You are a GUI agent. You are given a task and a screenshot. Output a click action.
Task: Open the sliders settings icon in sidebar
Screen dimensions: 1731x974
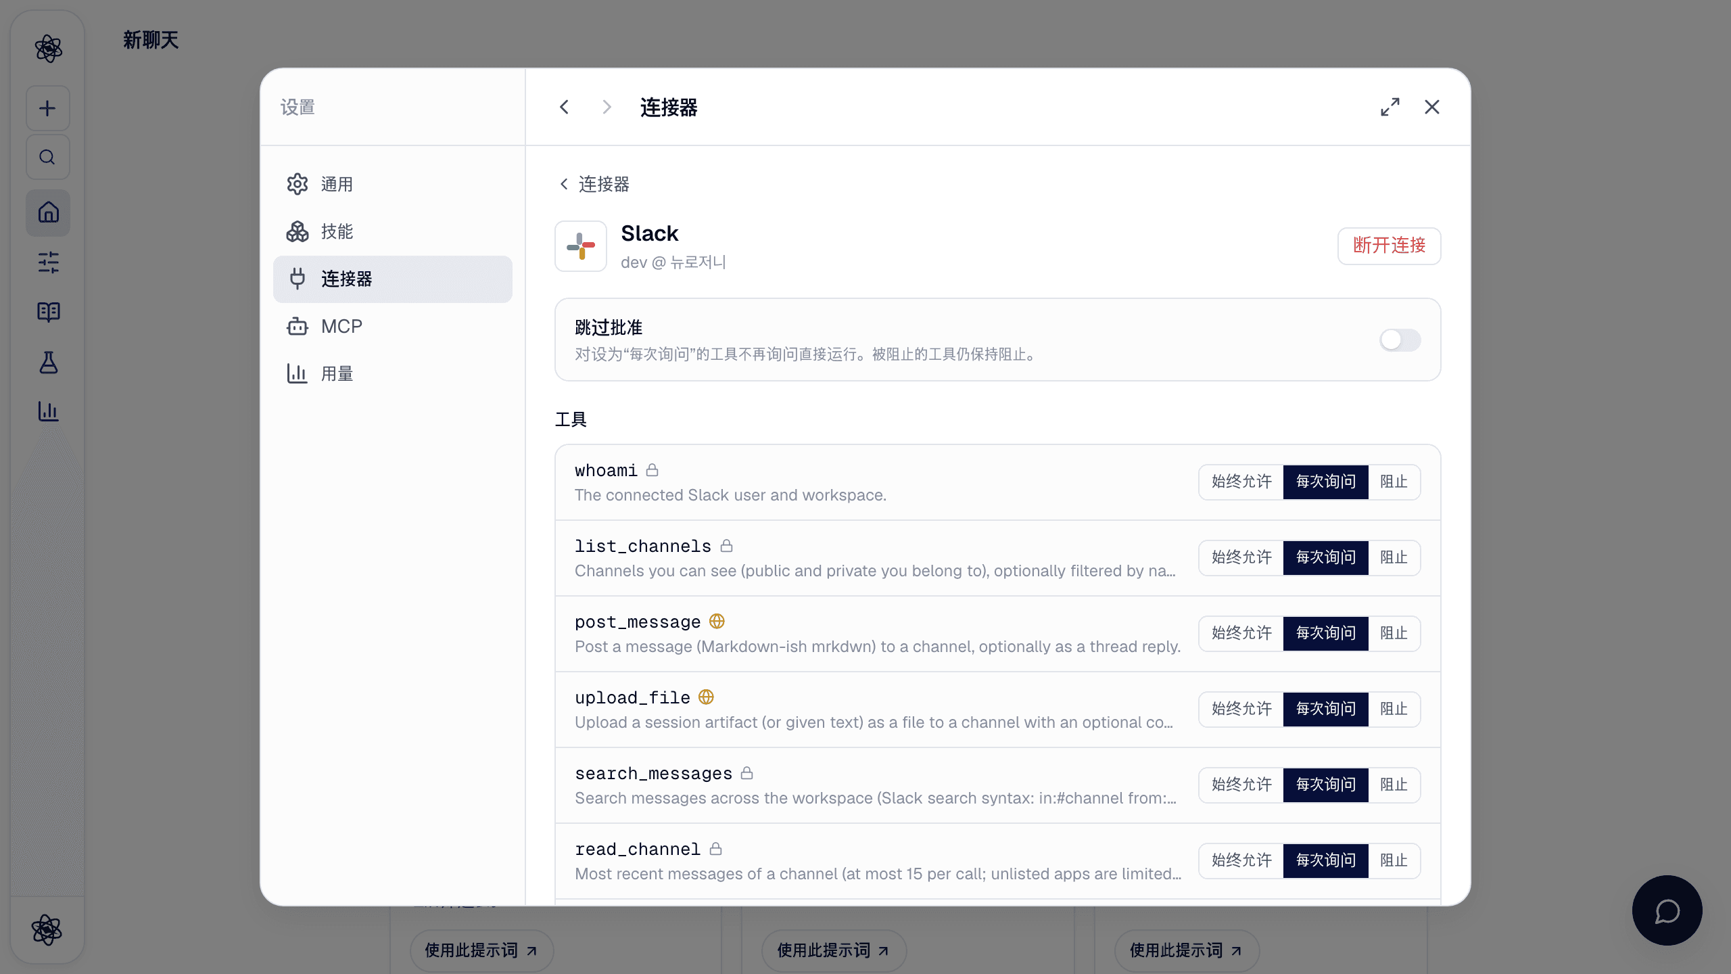point(48,262)
